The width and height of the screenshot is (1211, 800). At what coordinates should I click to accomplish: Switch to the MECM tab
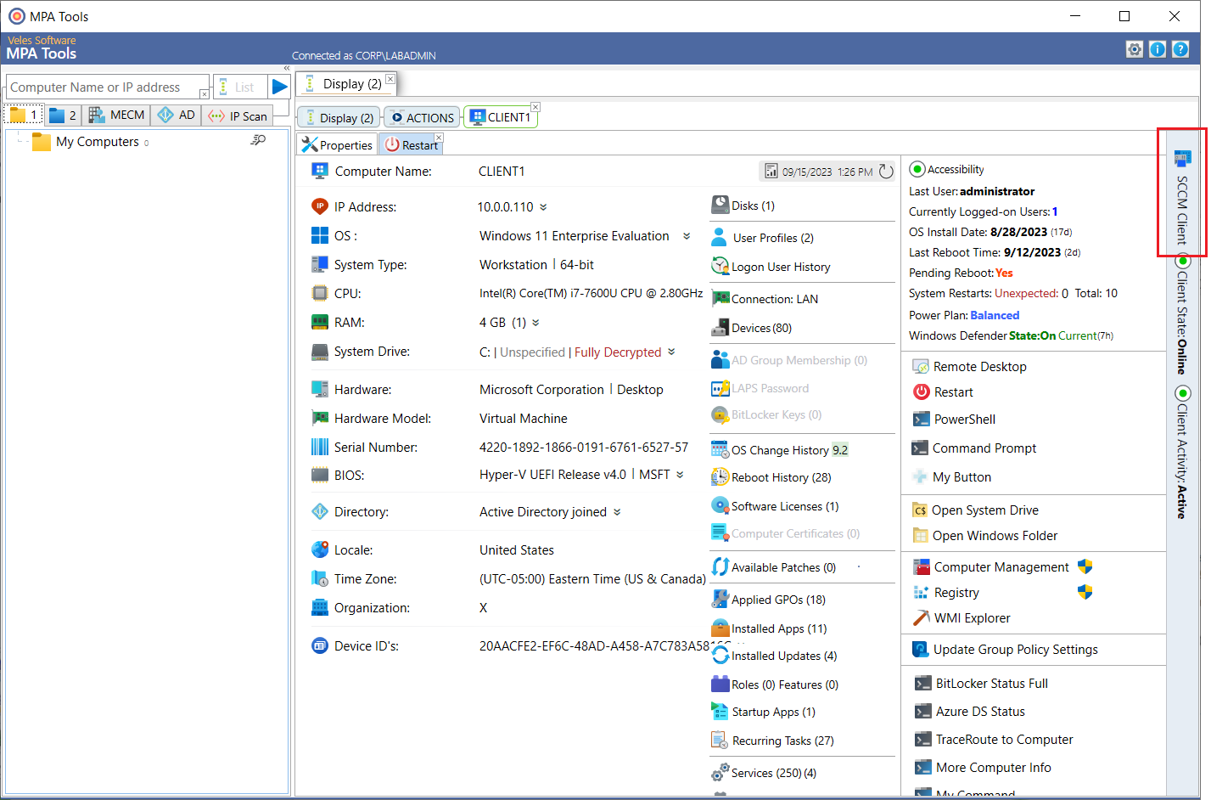pos(117,115)
